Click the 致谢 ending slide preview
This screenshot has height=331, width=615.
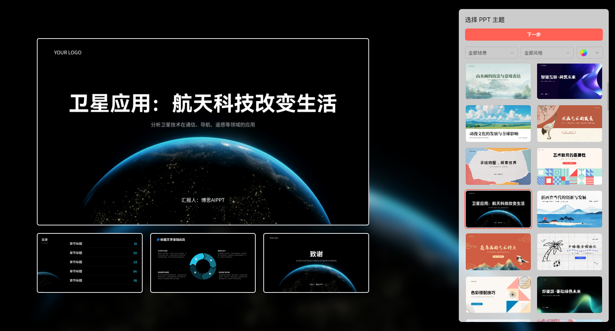click(x=316, y=263)
